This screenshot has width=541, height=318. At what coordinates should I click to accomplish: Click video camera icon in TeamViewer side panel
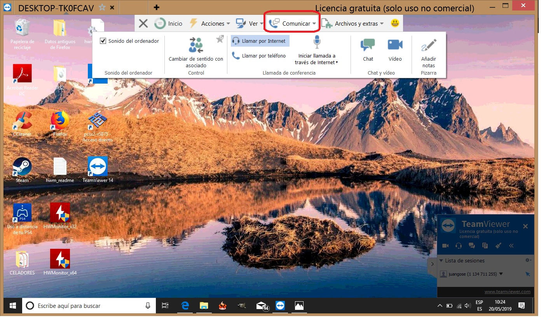click(x=445, y=246)
